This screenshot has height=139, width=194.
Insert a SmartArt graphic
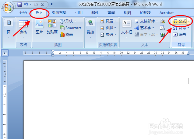tap(70, 28)
